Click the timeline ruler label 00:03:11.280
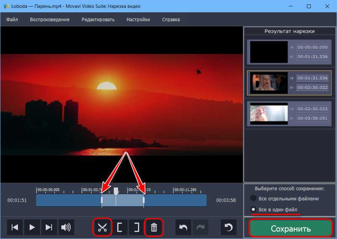This screenshot has width=337, height=239. [x=185, y=190]
